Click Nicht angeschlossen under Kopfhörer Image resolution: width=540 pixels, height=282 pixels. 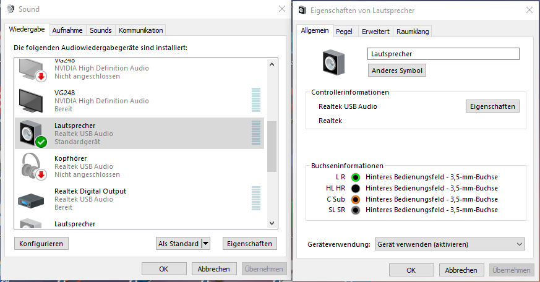pos(87,174)
